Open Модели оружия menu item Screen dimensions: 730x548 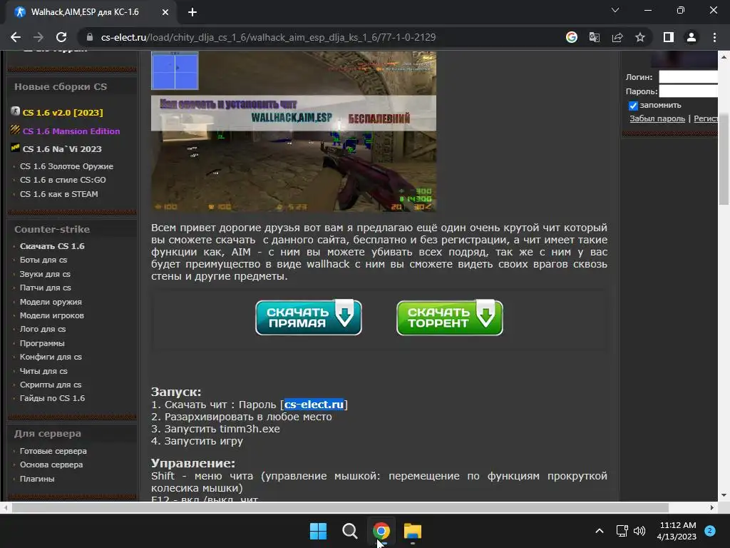pyautogui.click(x=51, y=302)
